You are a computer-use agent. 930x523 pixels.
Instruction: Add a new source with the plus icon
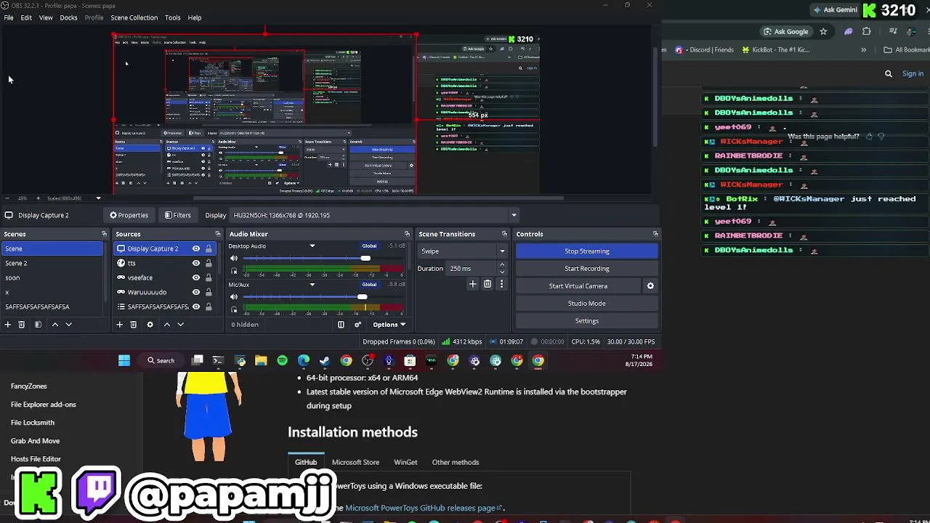[120, 325]
